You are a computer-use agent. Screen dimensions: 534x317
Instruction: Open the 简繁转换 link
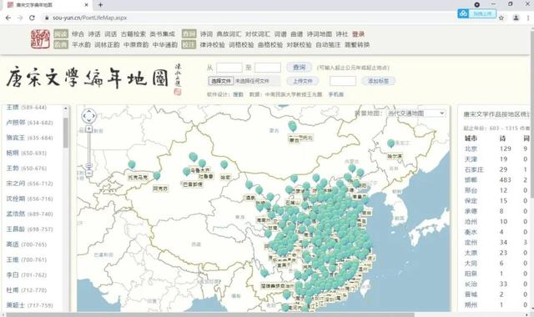pos(357,44)
